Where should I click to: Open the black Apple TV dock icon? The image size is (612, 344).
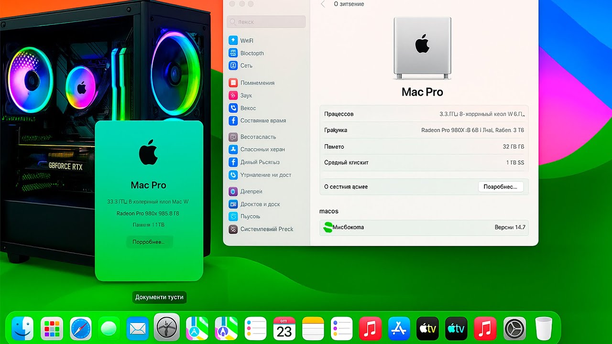click(428, 328)
